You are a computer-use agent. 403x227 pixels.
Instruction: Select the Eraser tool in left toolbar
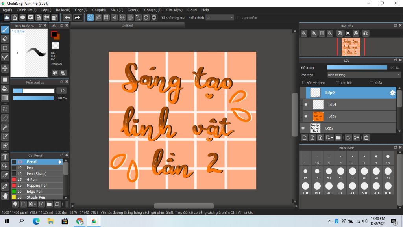click(5, 39)
